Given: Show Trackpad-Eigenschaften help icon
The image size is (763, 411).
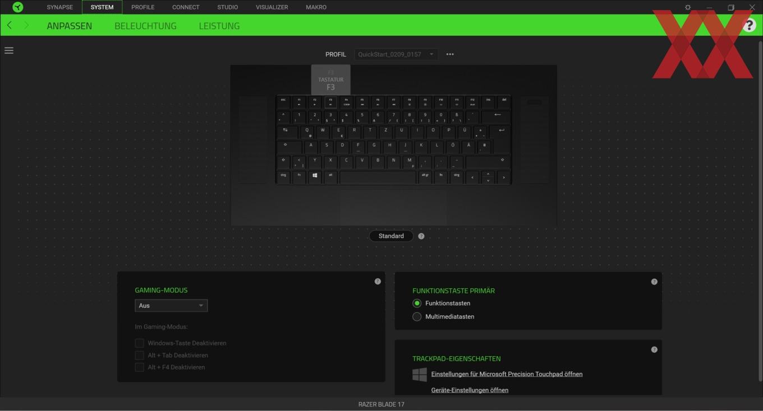Looking at the screenshot, I should point(654,349).
